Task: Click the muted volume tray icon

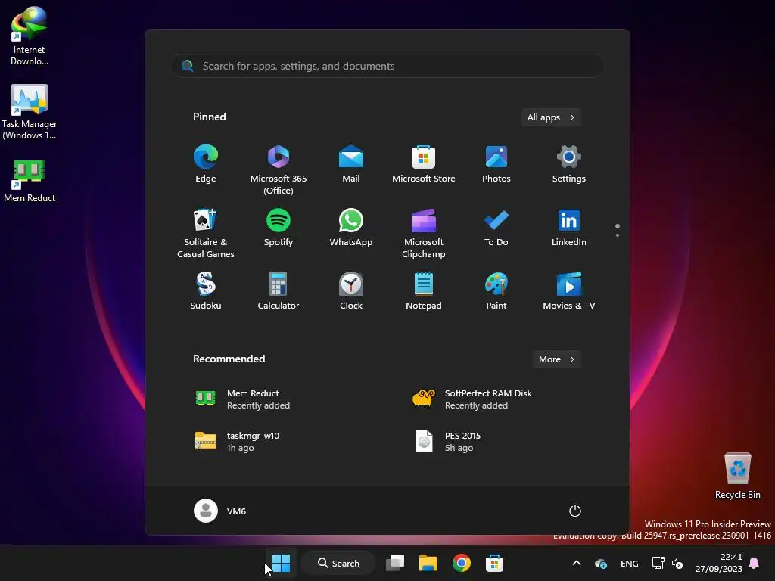Action: 677,563
